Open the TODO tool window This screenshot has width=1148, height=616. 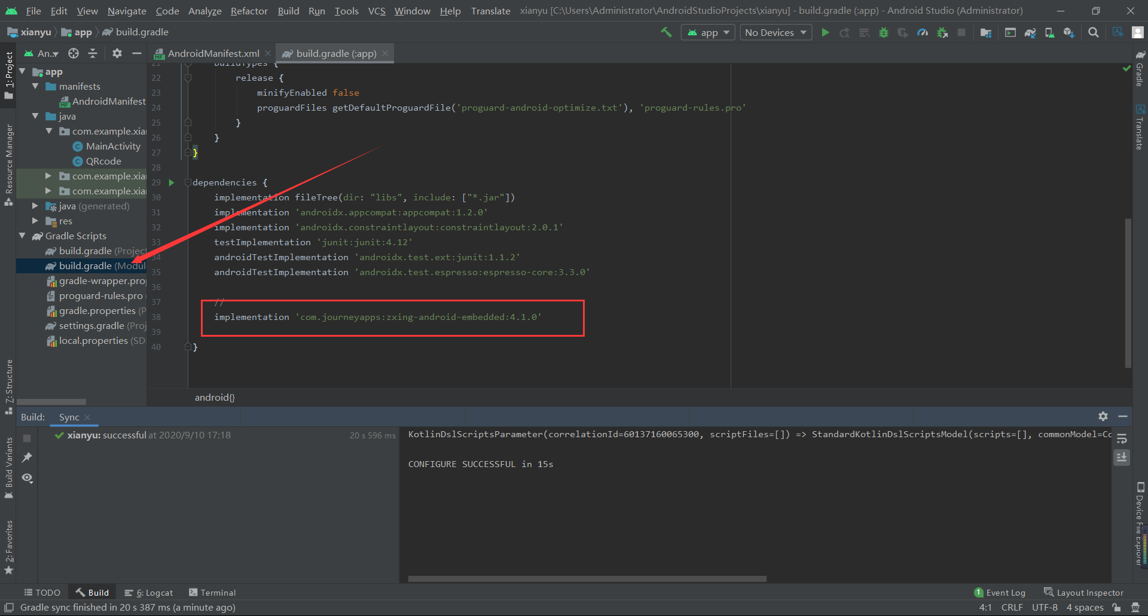click(42, 593)
